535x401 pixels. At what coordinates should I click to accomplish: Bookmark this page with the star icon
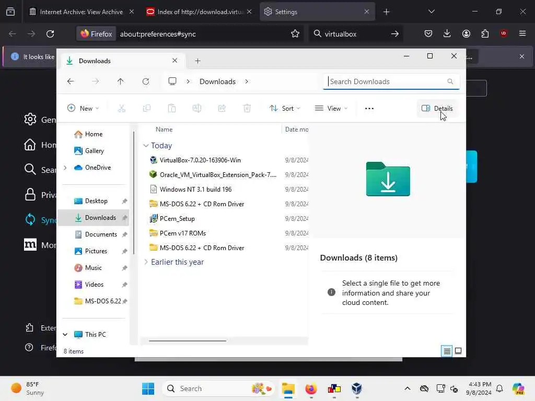(x=295, y=34)
